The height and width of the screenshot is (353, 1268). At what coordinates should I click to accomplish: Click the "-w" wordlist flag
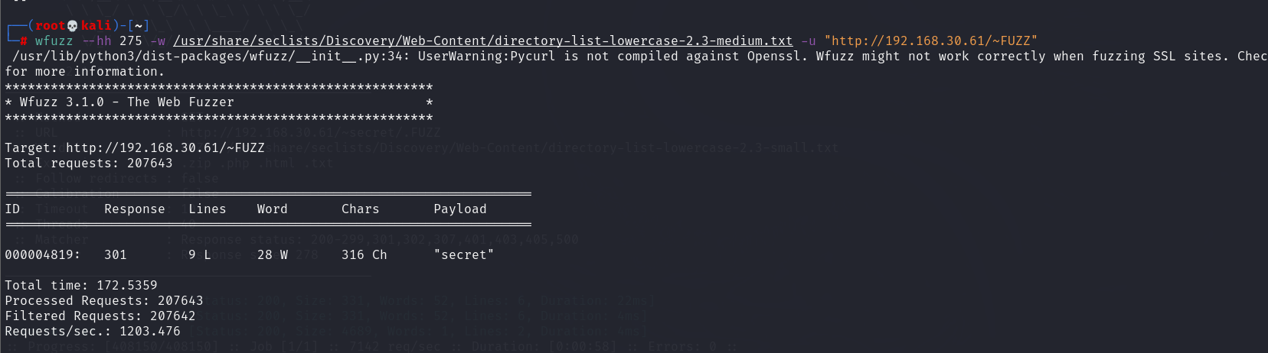[158, 41]
